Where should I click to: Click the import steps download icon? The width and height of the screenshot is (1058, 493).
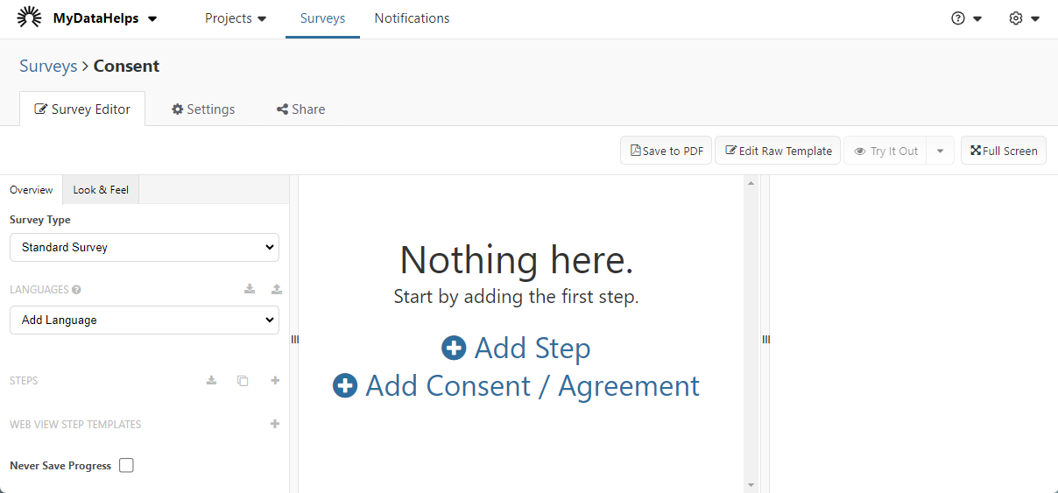pyautogui.click(x=211, y=381)
